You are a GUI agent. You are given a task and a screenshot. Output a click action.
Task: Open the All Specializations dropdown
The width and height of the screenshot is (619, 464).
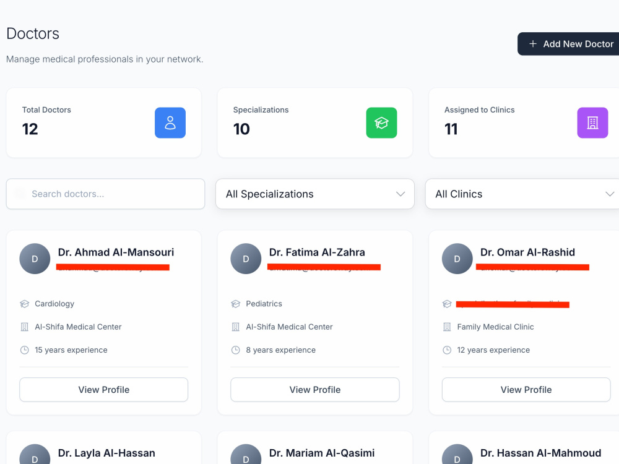click(x=315, y=194)
